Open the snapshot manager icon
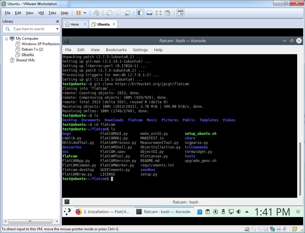305x233 pixels. [x=127, y=13]
